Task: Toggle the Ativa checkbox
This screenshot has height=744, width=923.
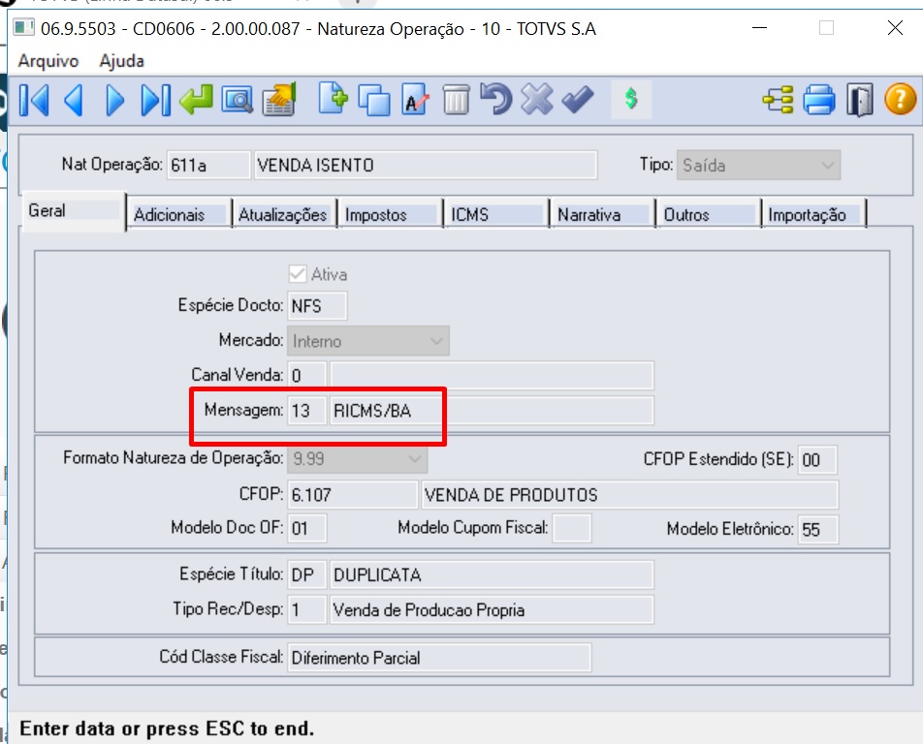Action: (298, 274)
